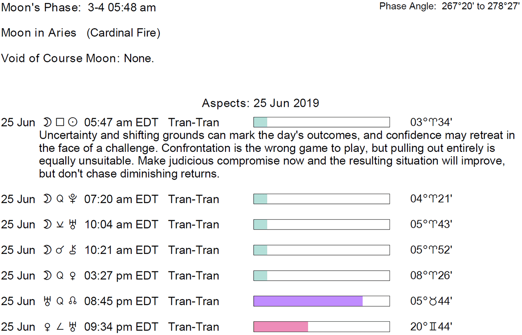The image size is (522, 335).
Task: Click the pink strength bar for the 09:34 pm aspect
Action: (281, 327)
